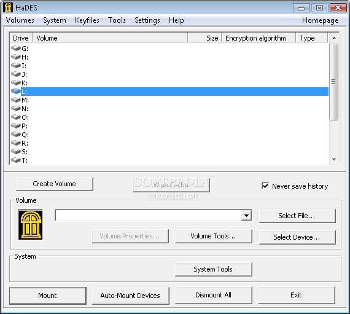Expand the volume path dropdown arrow

[246, 216]
